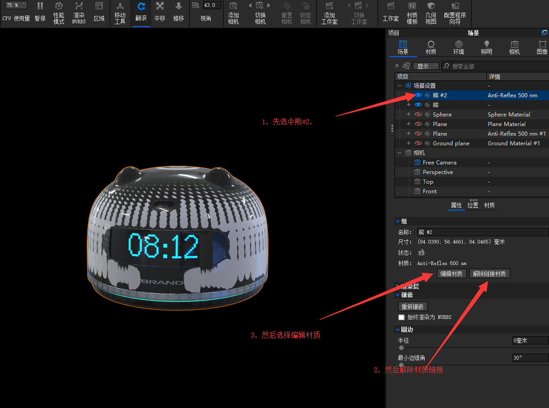Click the perspective/field-of-view icon beside 43.0
Image resolution: width=549 pixels, height=408 pixels.
(196, 5)
